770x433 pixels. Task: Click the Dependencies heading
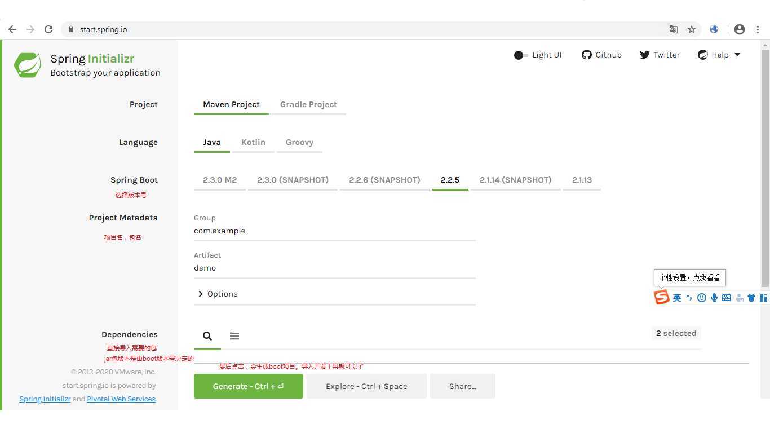point(130,334)
